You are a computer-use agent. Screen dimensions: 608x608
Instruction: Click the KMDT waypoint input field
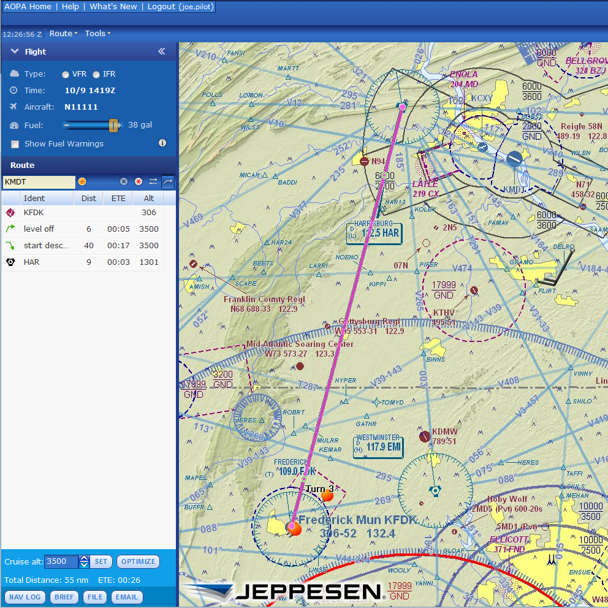point(39,182)
